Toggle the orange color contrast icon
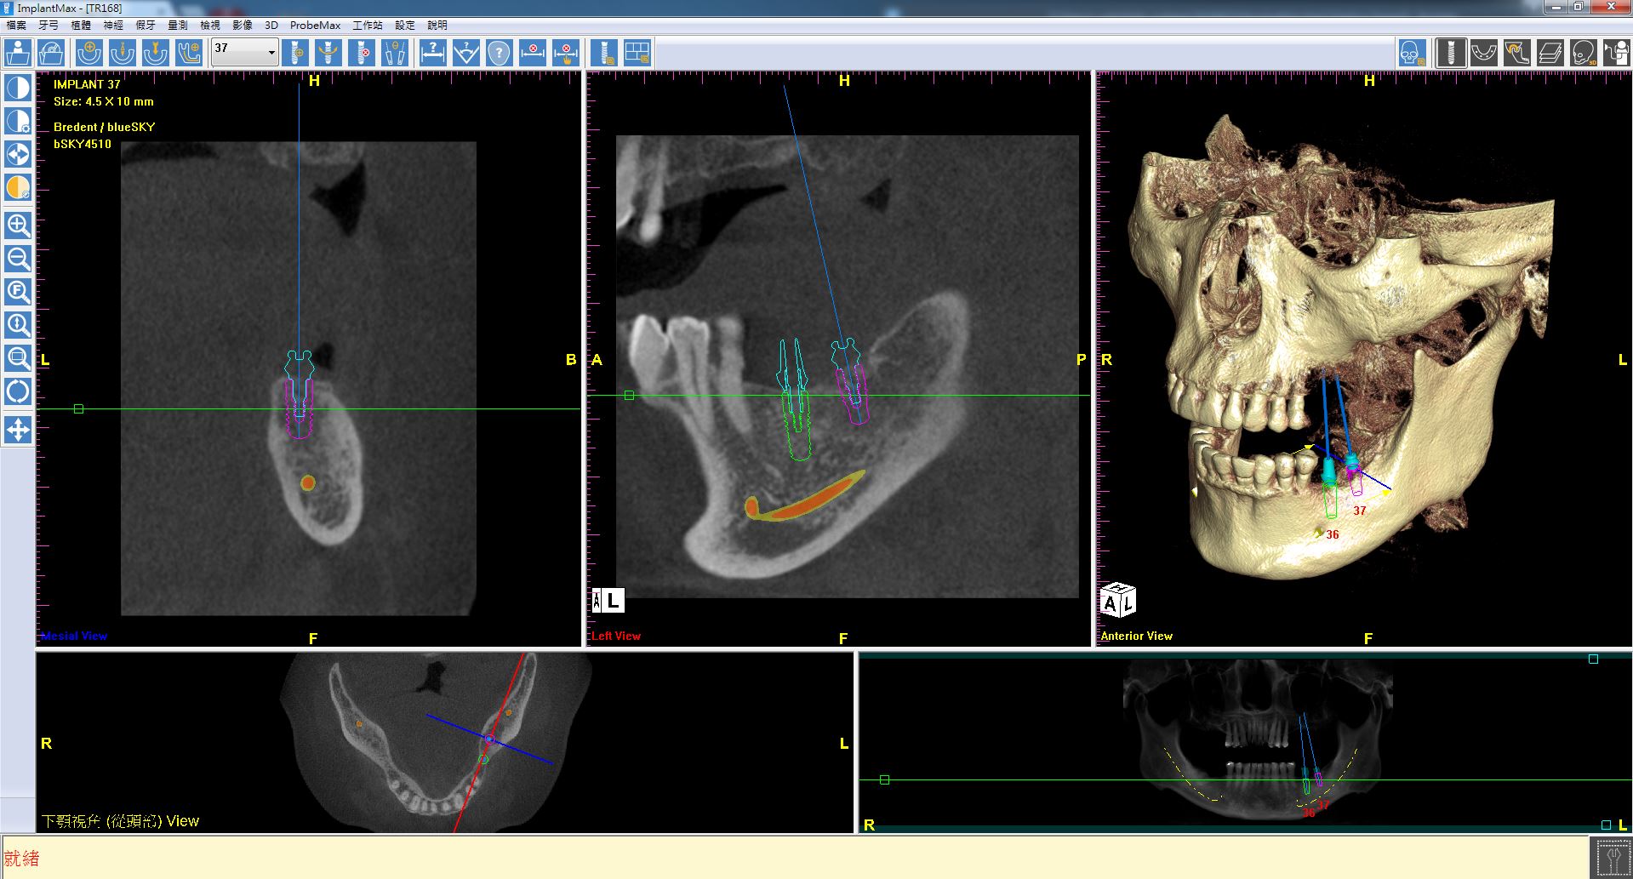Viewport: 1633px width, 879px height. click(18, 187)
